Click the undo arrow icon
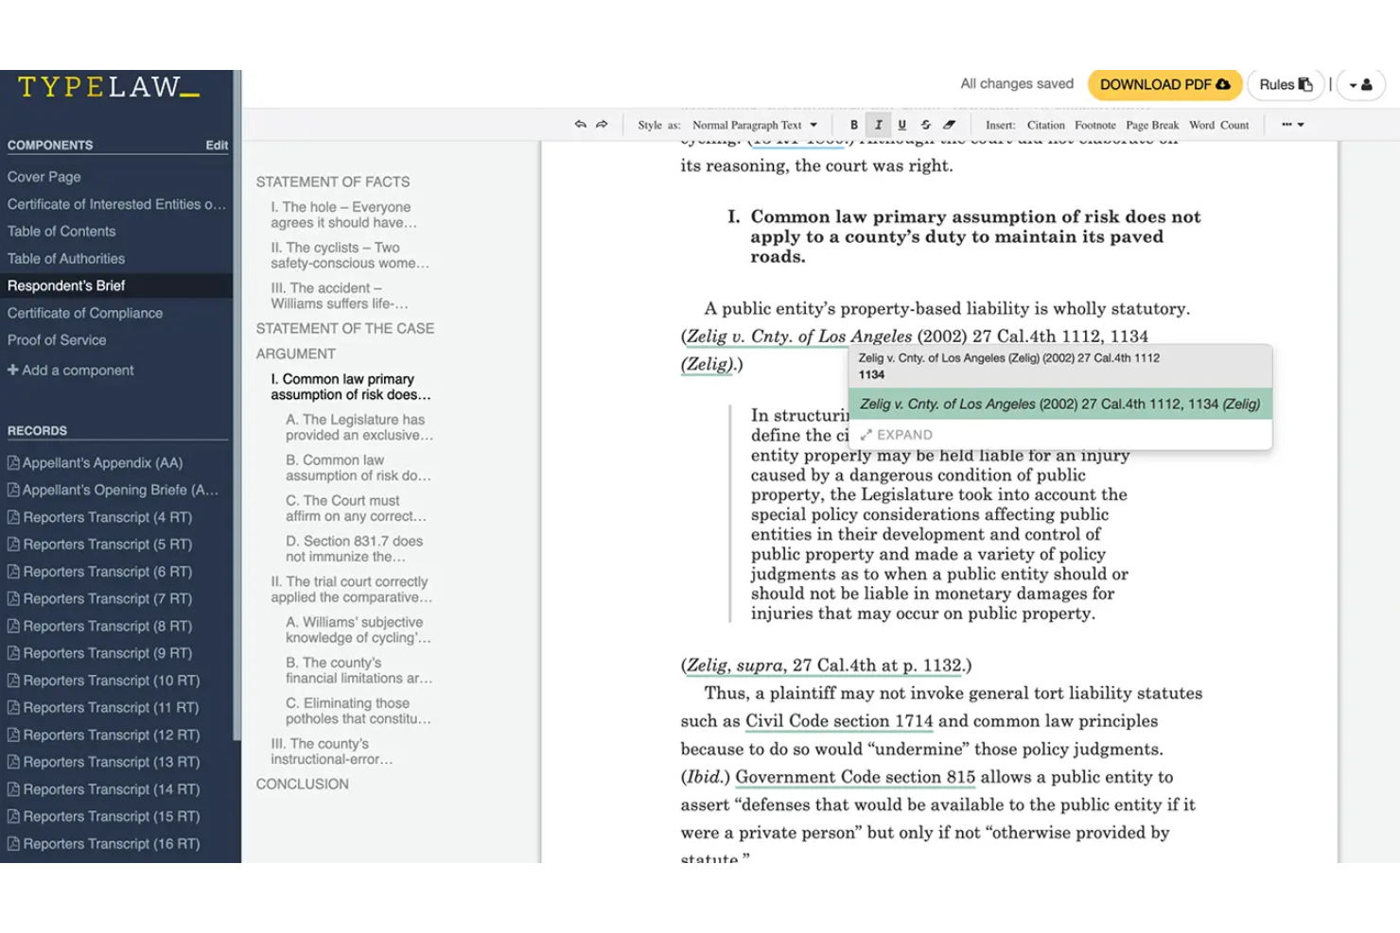1400x933 pixels. [x=580, y=125]
